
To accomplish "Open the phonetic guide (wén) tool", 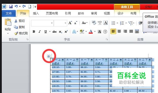I will click(100, 23).
